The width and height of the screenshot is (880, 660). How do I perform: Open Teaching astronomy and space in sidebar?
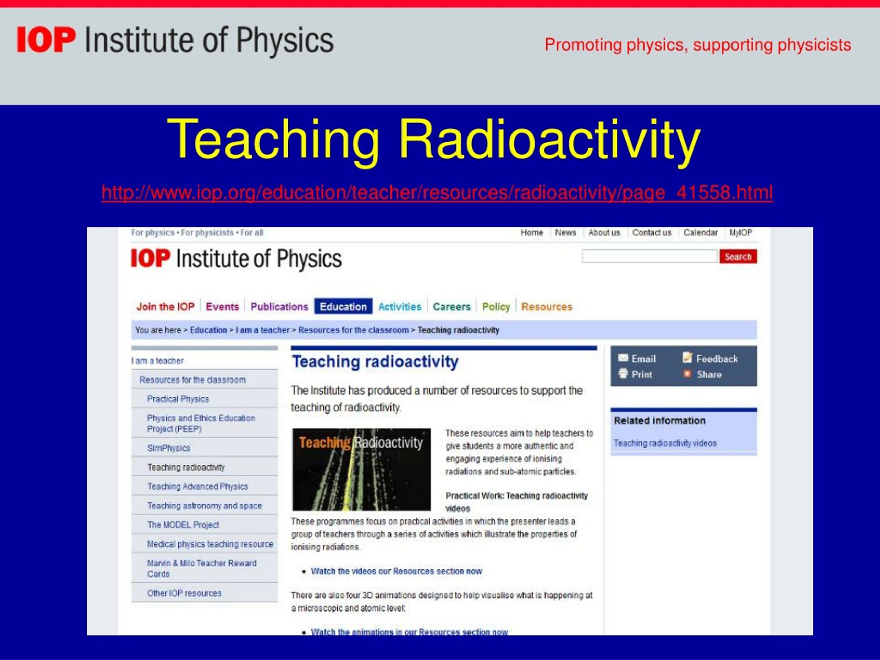[x=205, y=506]
